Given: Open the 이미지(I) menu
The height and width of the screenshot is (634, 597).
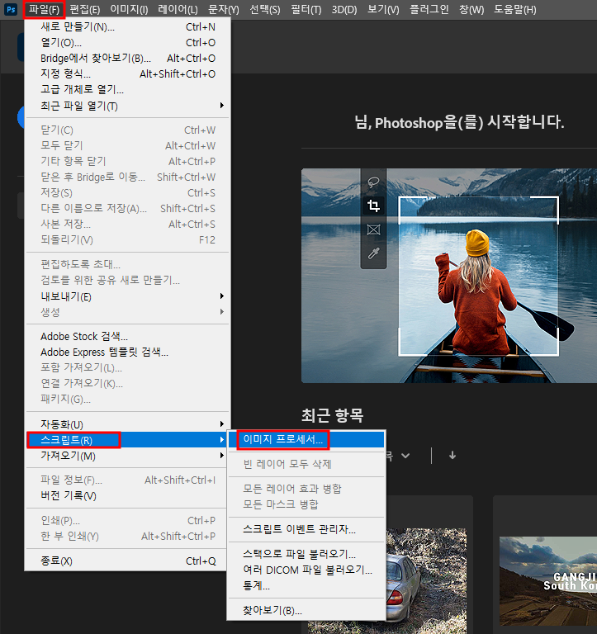Looking at the screenshot, I should tap(129, 9).
